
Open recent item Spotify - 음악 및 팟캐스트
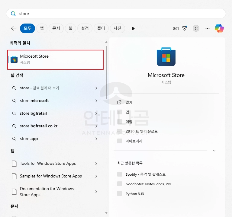tap(145, 174)
